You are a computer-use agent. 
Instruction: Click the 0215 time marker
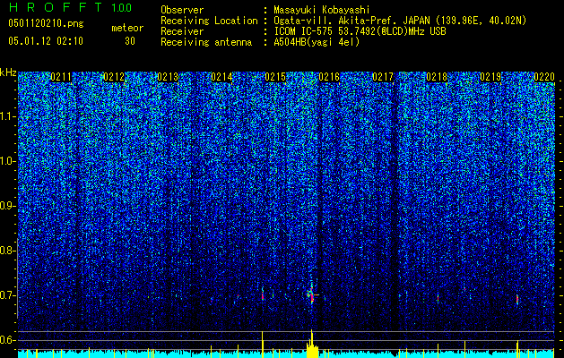click(x=275, y=77)
